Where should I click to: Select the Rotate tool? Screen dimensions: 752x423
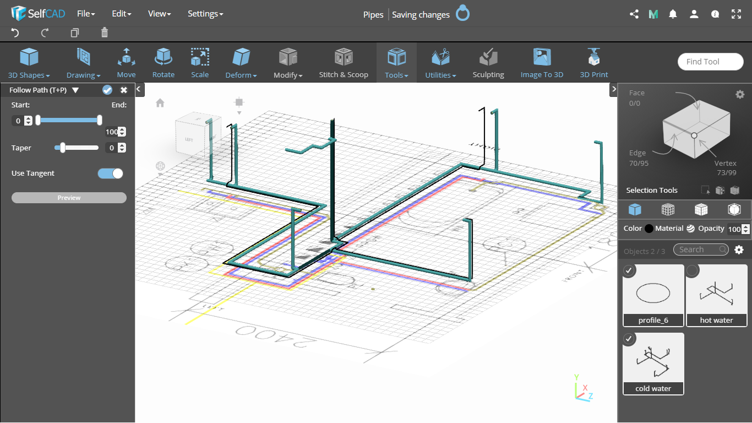(164, 63)
